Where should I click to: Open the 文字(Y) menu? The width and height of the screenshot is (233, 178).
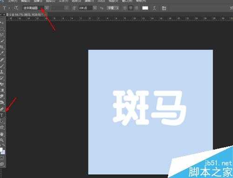click(x=64, y=1)
